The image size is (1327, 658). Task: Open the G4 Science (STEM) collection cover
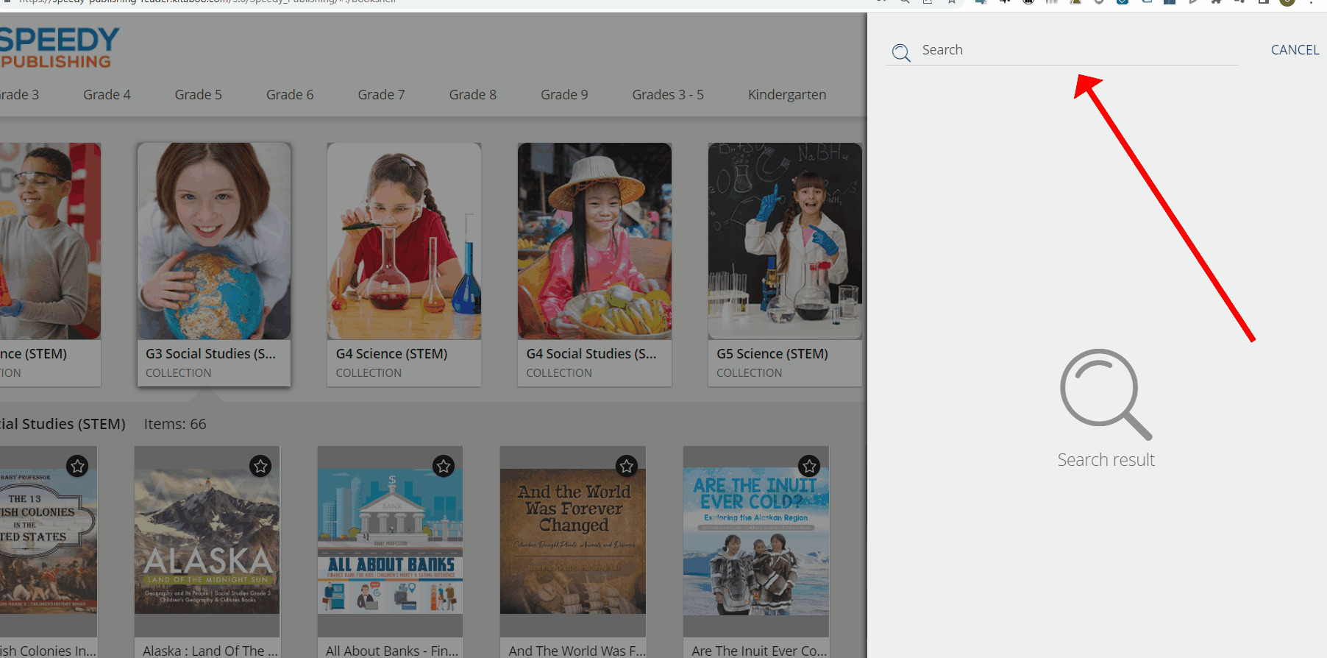pyautogui.click(x=404, y=241)
